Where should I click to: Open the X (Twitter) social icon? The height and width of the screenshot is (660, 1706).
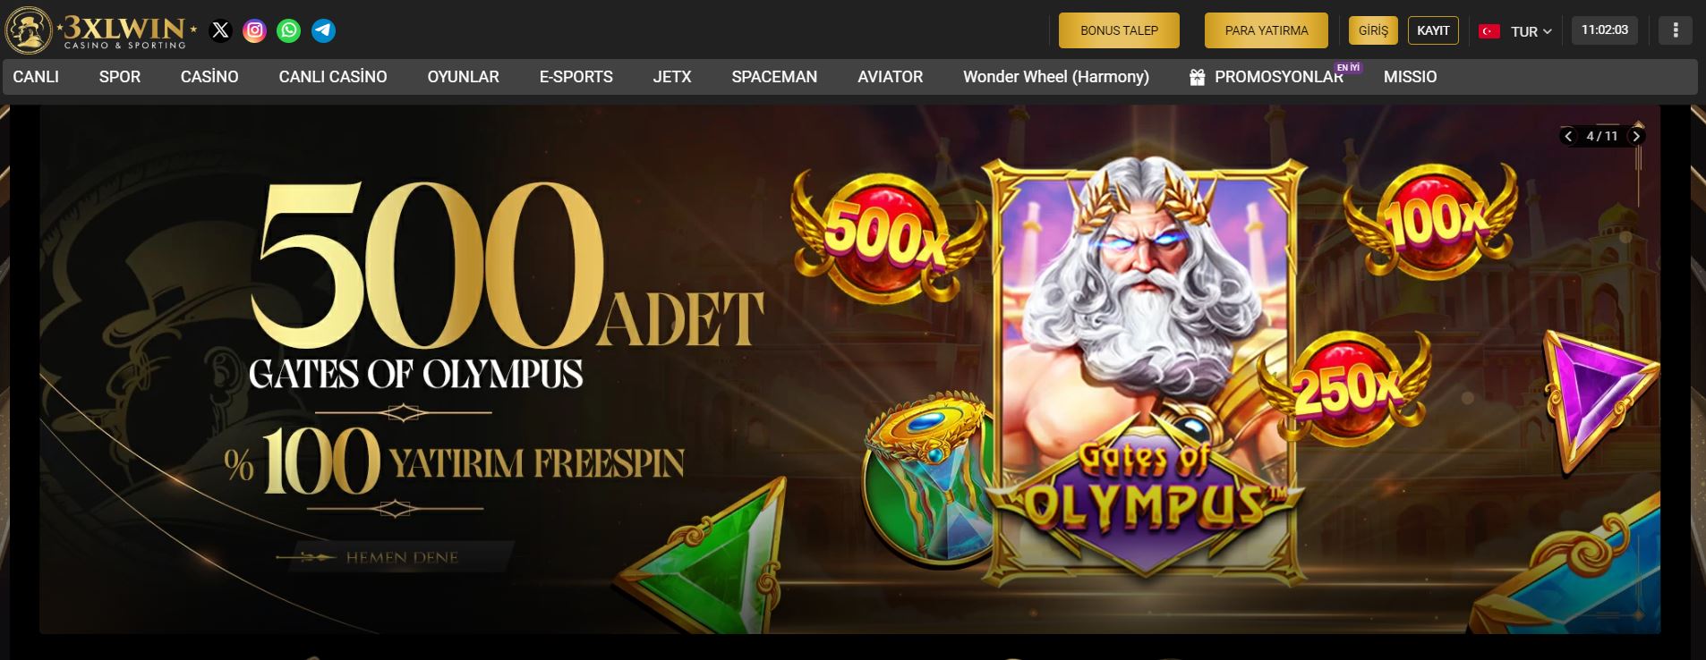[x=220, y=30]
